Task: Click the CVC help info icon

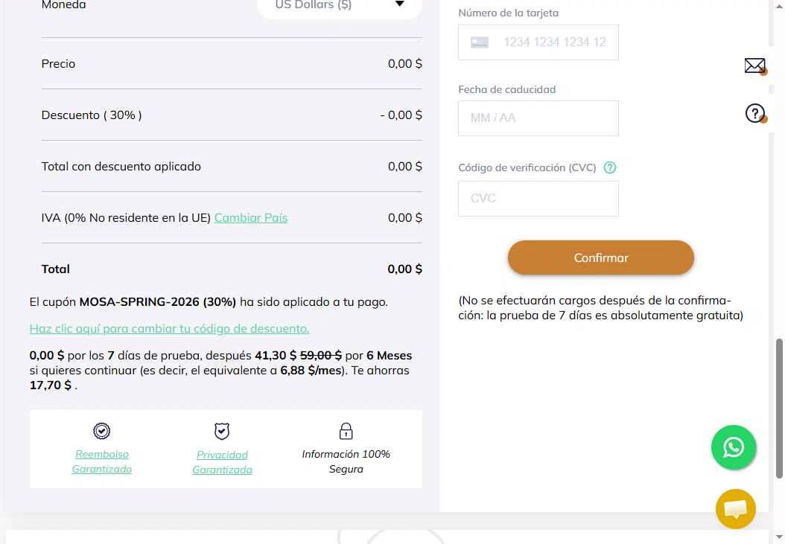Action: click(x=609, y=167)
